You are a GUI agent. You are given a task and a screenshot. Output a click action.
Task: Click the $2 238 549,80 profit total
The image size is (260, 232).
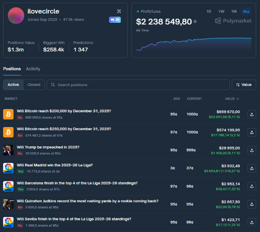164,22
